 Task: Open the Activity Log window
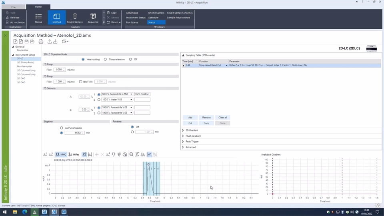(132, 13)
